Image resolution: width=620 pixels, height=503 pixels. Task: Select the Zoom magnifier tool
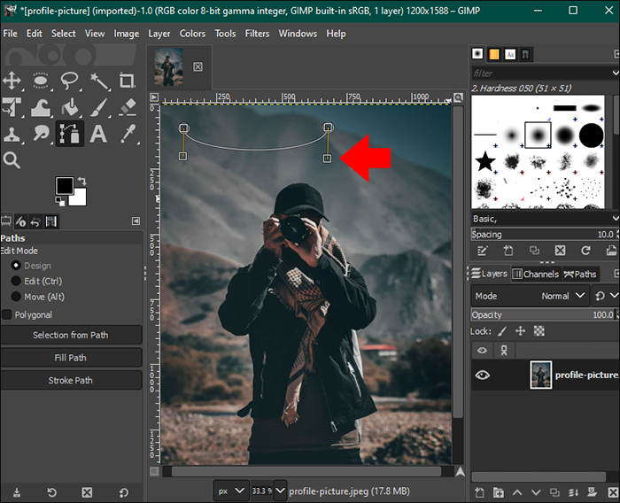pyautogui.click(x=12, y=160)
